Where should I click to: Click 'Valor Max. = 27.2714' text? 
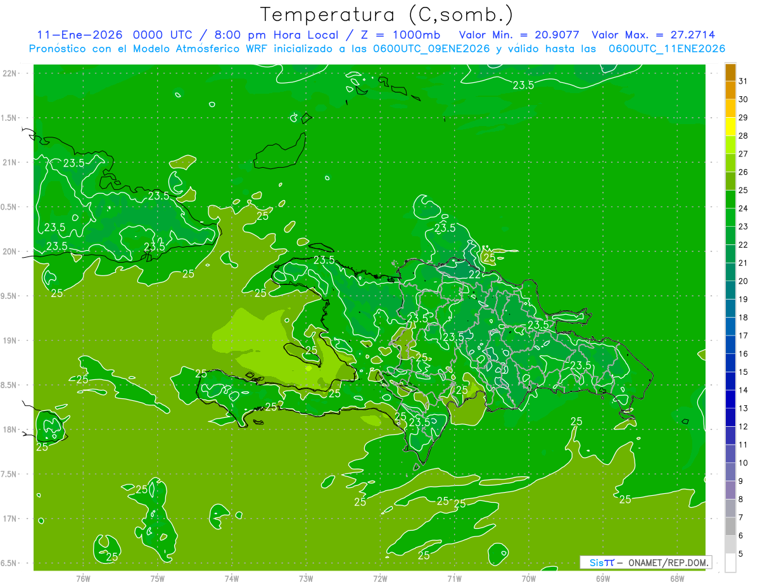click(653, 35)
